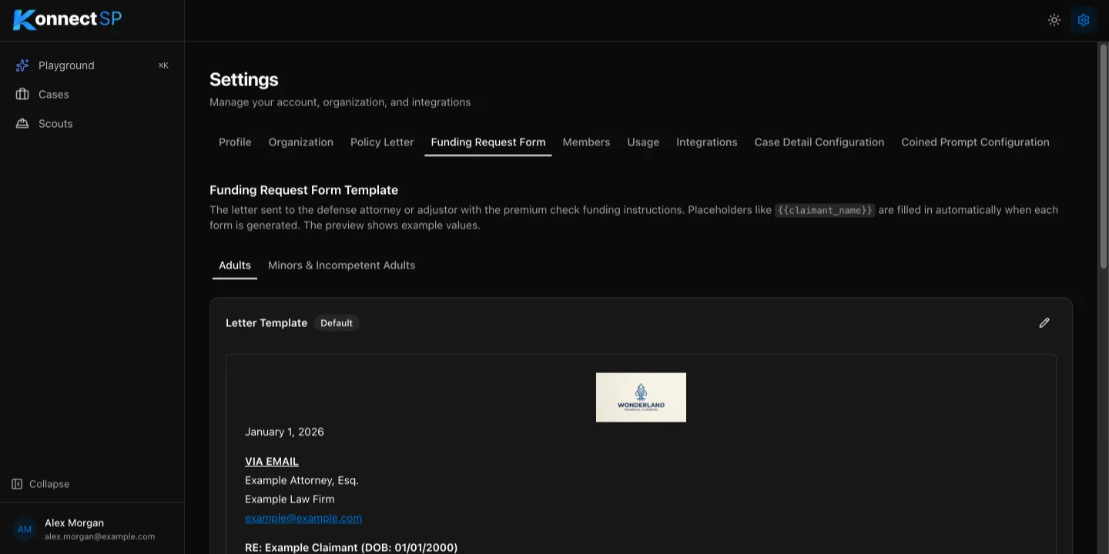Click the Funding Request Form Template heading
The width and height of the screenshot is (1109, 554).
tap(303, 190)
